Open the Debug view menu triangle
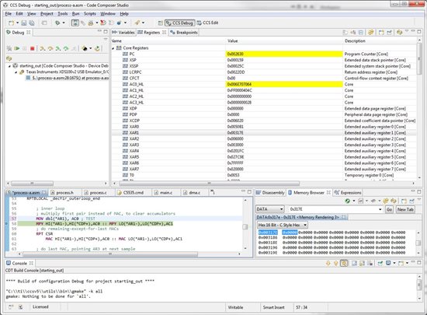 pyautogui.click(x=106, y=39)
